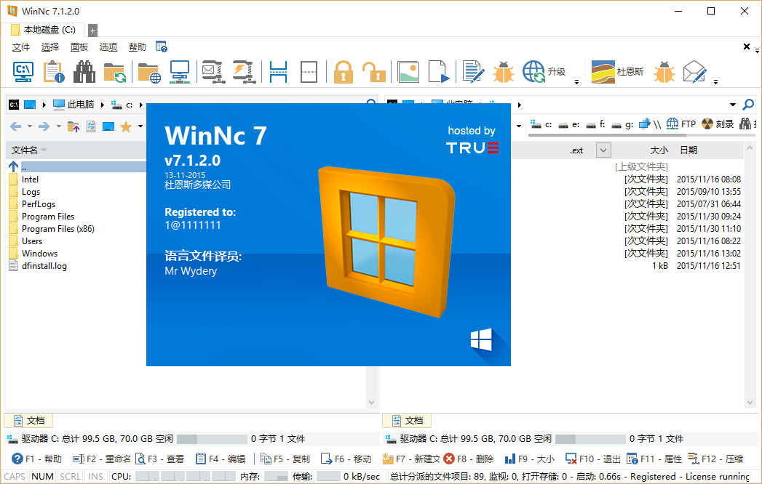Toggle the CAPS indicator in status bar
The height and width of the screenshot is (484, 762).
tap(15, 477)
